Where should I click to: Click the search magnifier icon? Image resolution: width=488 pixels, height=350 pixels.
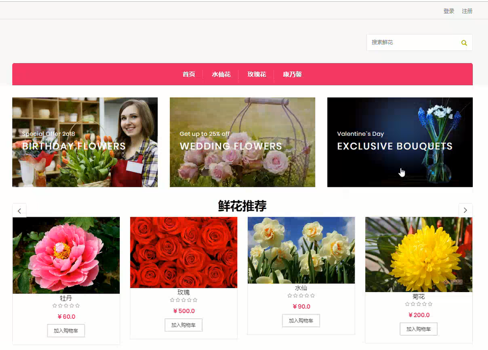click(x=464, y=43)
